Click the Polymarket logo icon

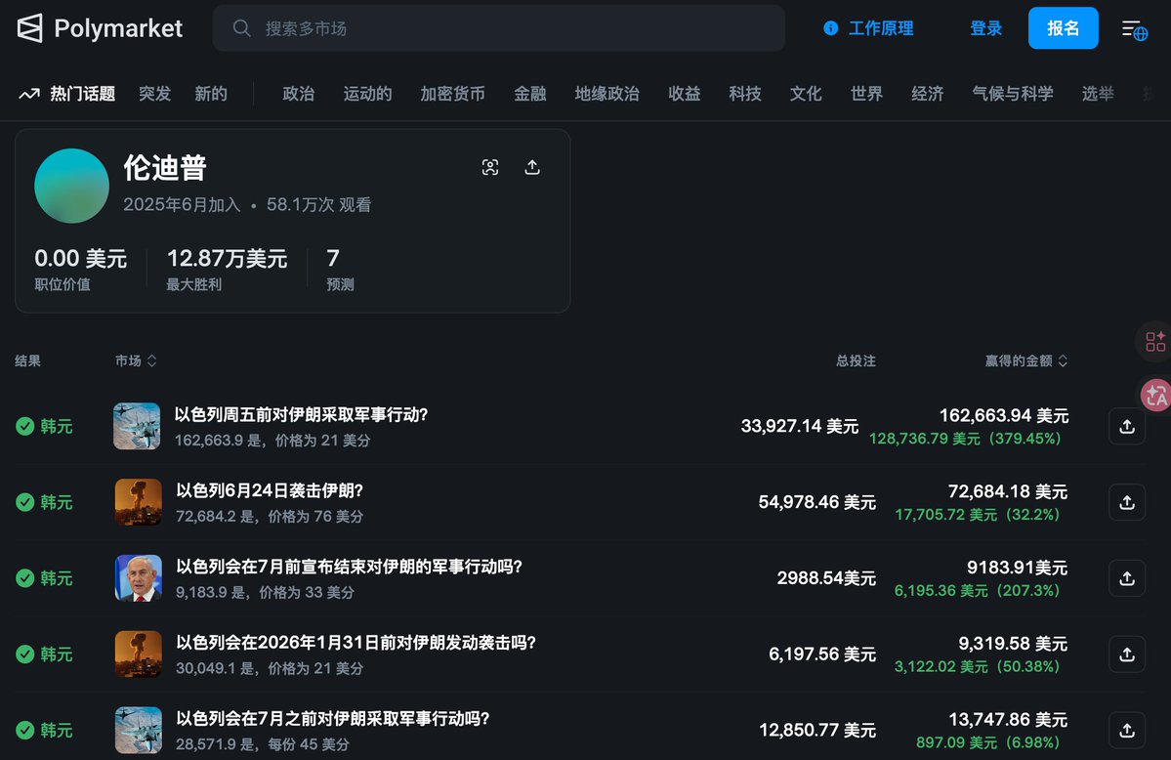click(x=30, y=28)
